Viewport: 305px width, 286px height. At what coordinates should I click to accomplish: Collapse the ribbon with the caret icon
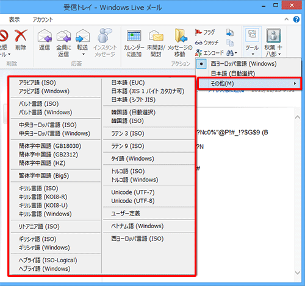287,19
